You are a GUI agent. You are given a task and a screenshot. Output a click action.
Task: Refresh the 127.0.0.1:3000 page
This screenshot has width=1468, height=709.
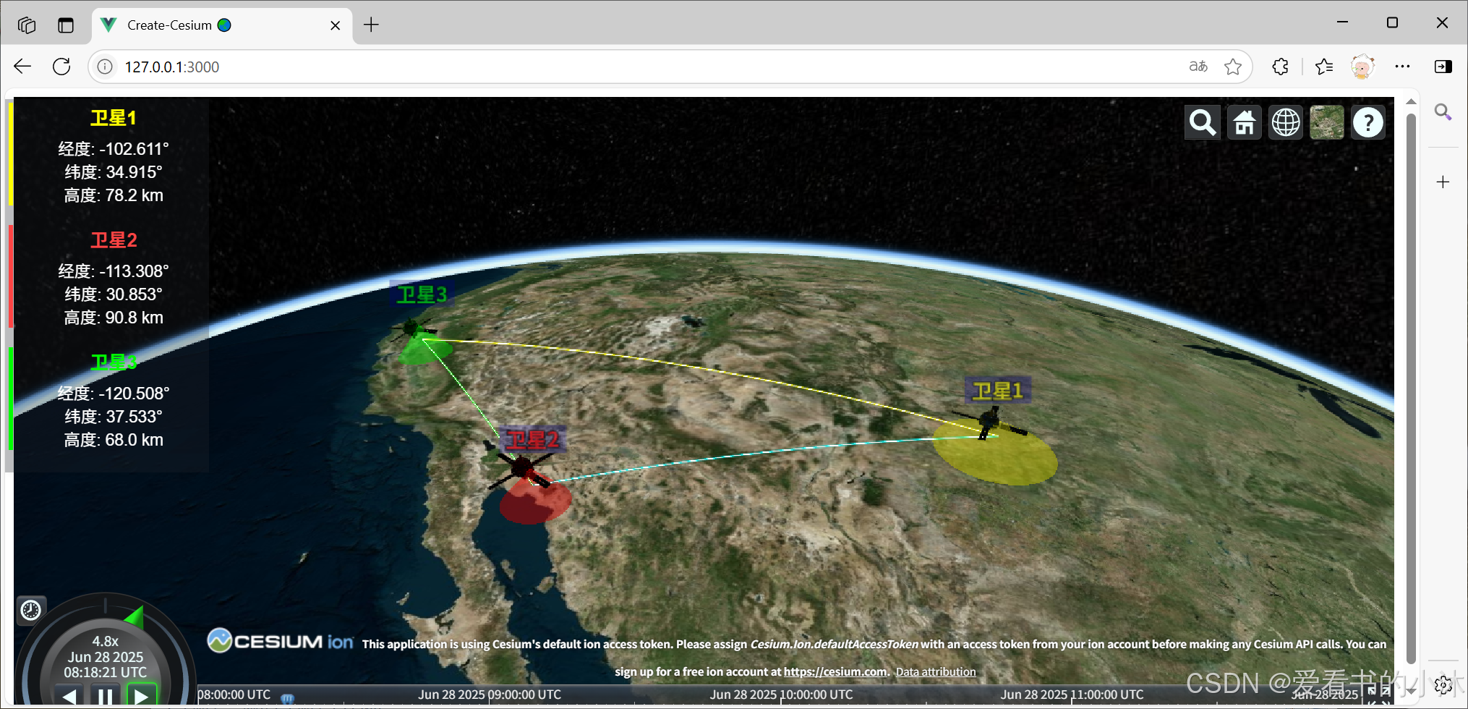62,67
